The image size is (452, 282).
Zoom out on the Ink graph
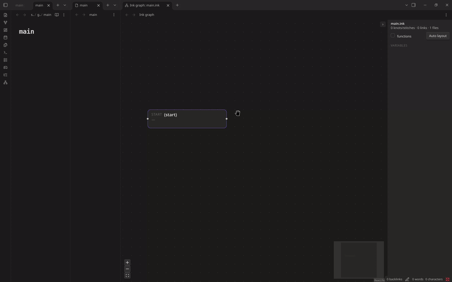127,269
